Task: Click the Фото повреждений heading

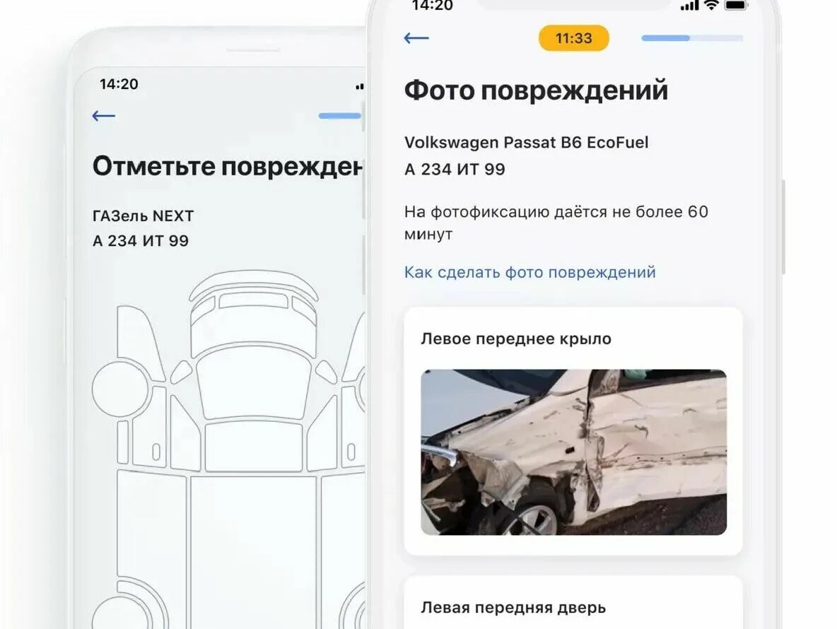Action: tap(536, 90)
